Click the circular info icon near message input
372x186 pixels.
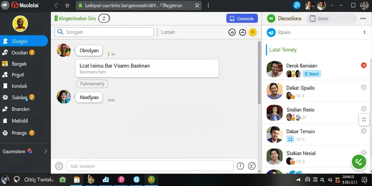tap(240, 166)
